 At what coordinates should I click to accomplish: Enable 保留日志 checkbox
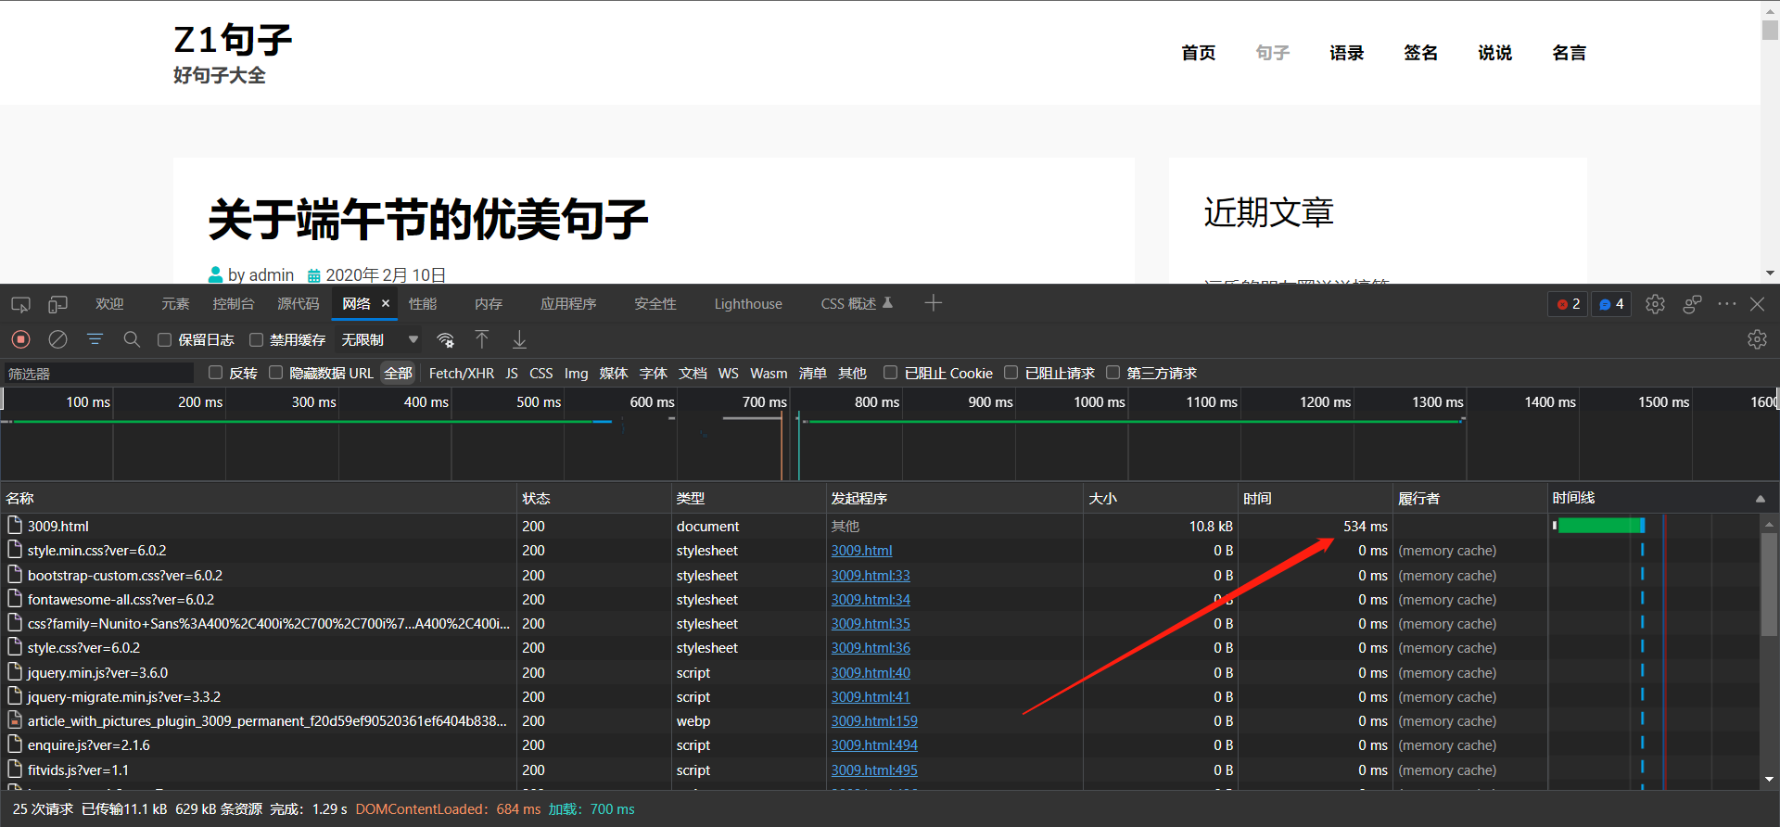coord(165,340)
